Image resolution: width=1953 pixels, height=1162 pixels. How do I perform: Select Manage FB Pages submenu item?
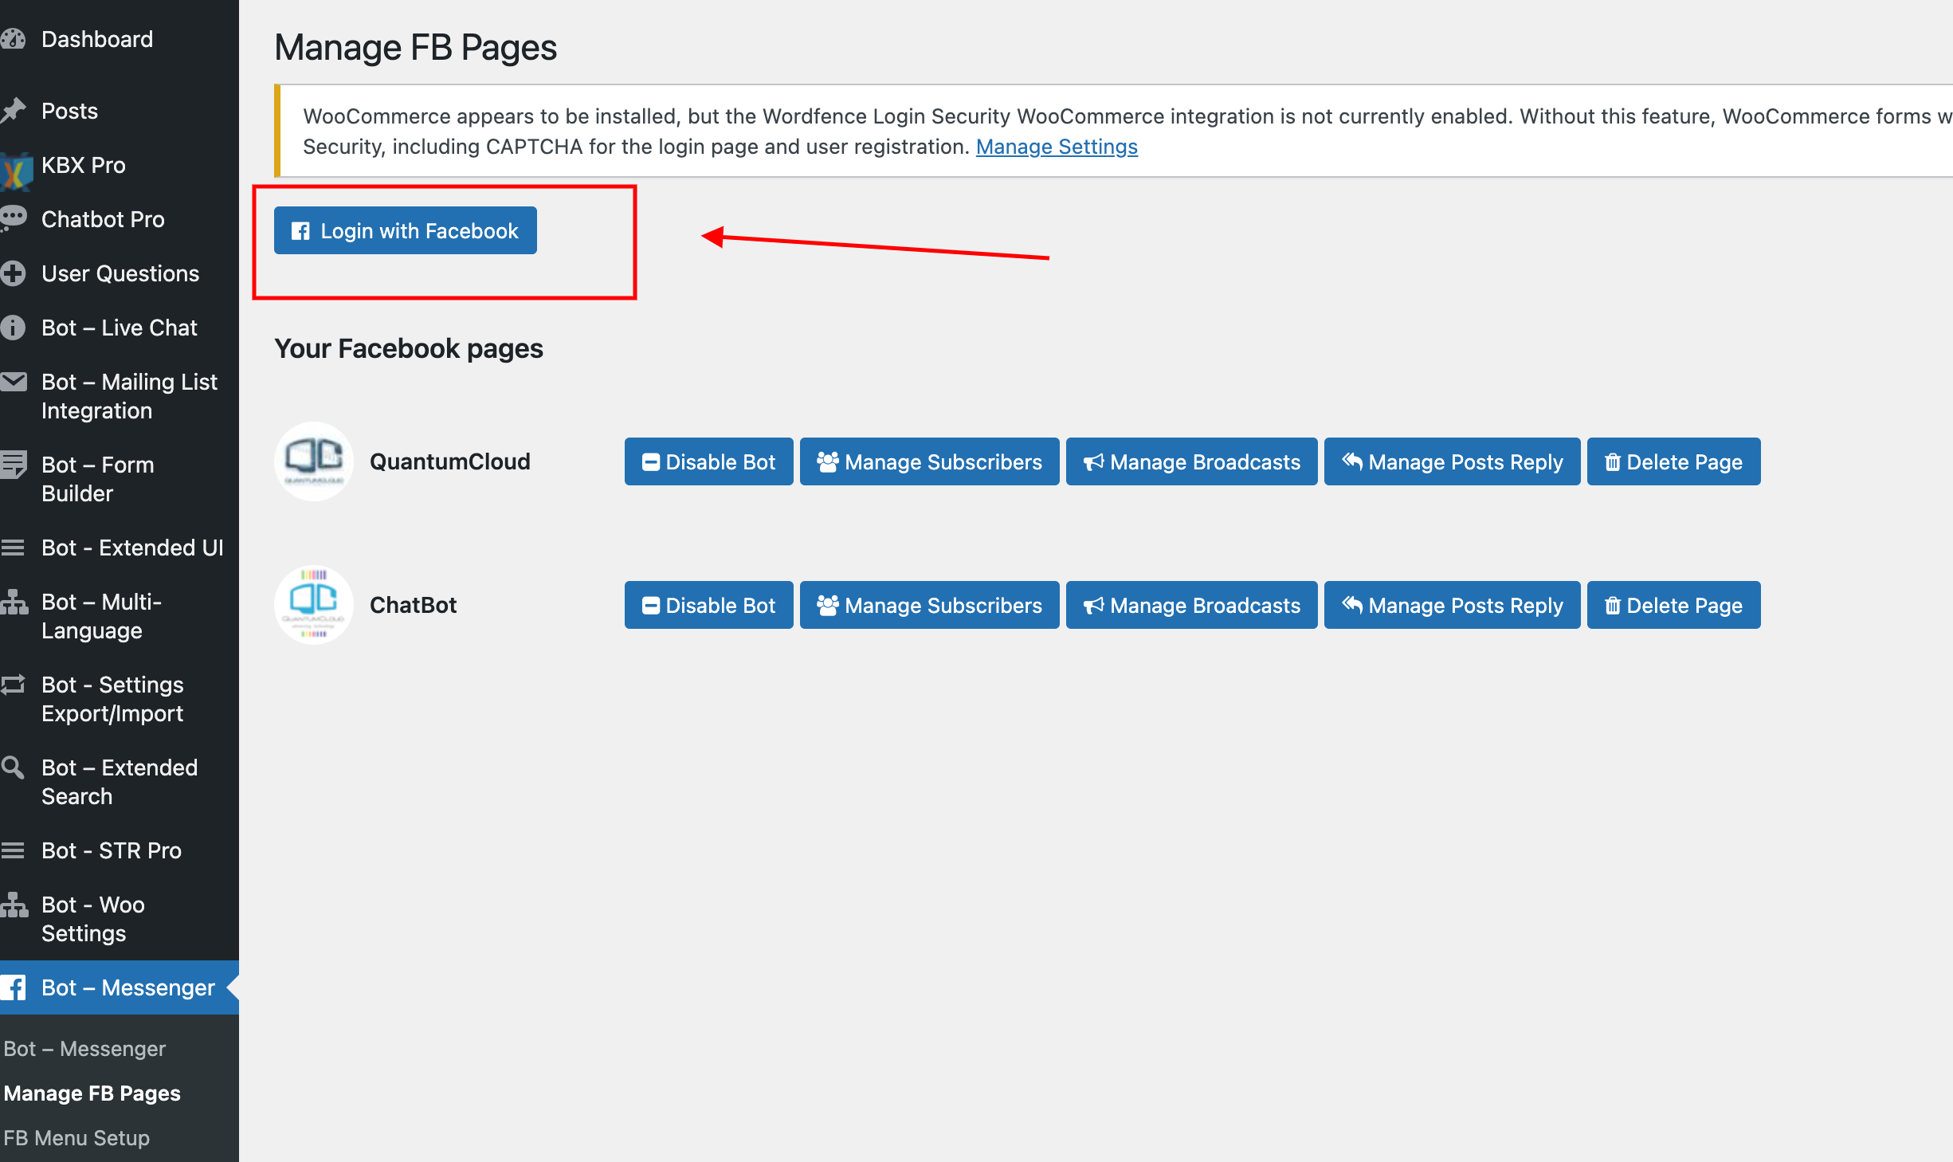click(92, 1093)
